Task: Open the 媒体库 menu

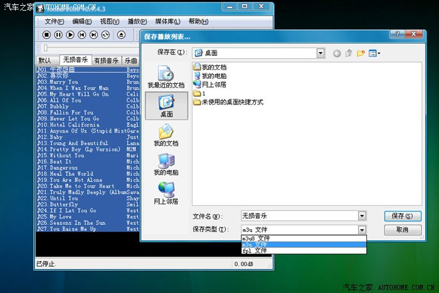Action: pos(167,21)
